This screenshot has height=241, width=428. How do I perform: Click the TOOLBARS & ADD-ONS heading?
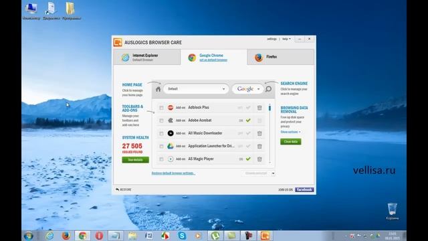pyautogui.click(x=132, y=108)
